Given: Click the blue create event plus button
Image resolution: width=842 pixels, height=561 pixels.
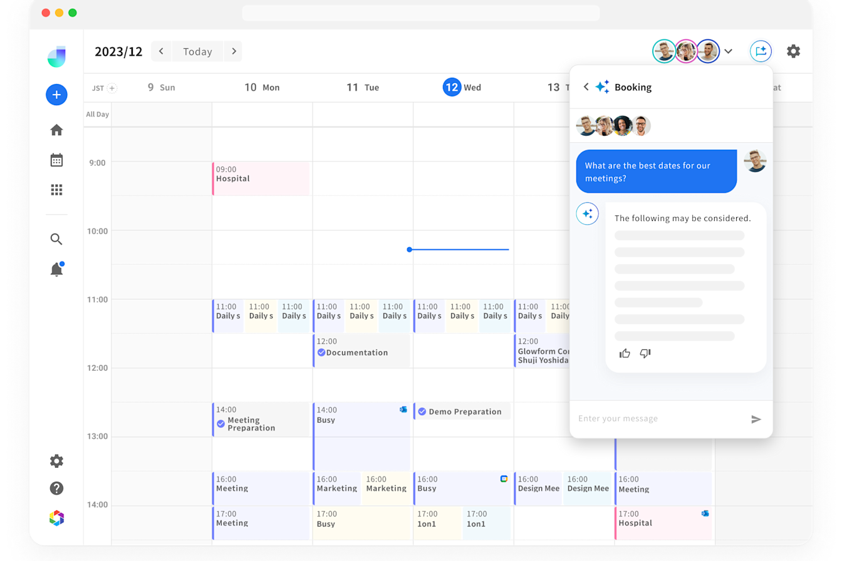Looking at the screenshot, I should coord(56,95).
